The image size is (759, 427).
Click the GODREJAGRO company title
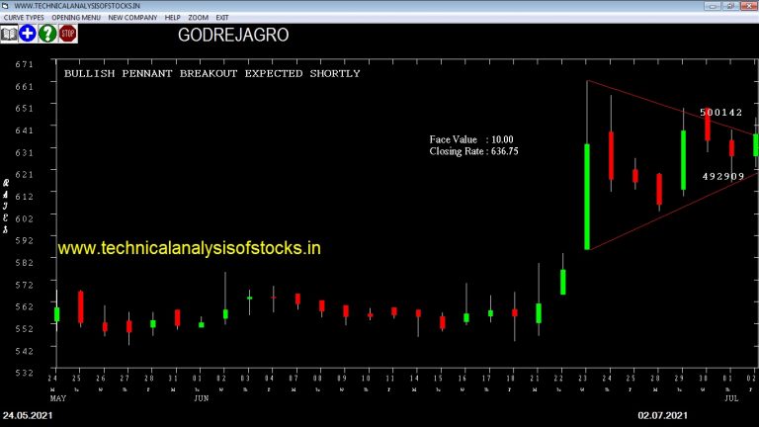pos(233,35)
